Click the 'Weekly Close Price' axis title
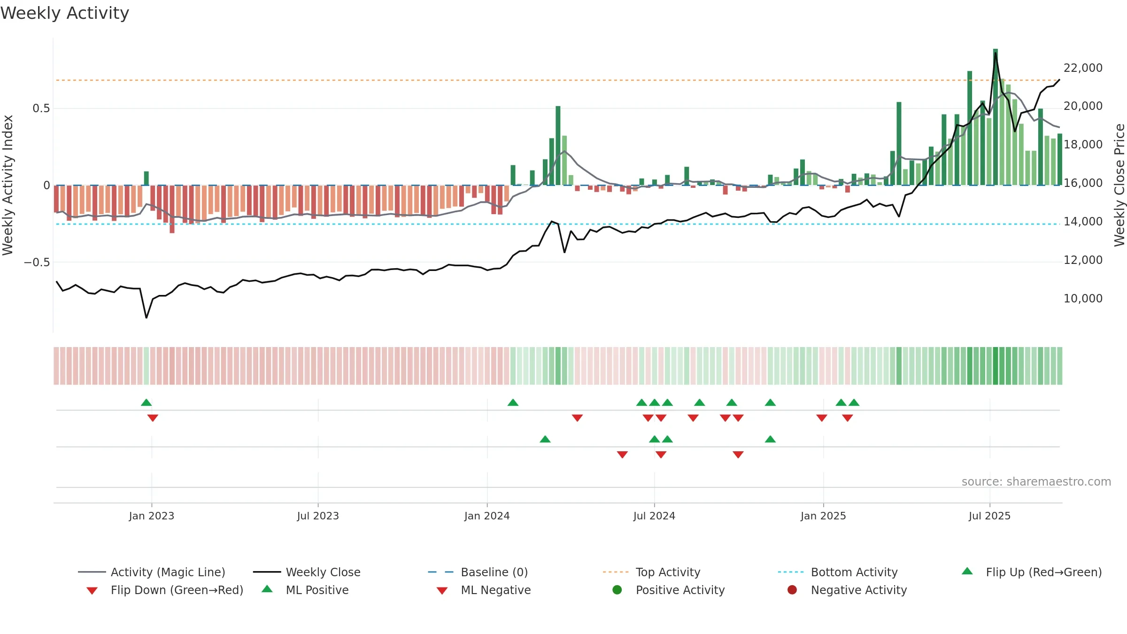This screenshot has width=1127, height=634. 1119,185
